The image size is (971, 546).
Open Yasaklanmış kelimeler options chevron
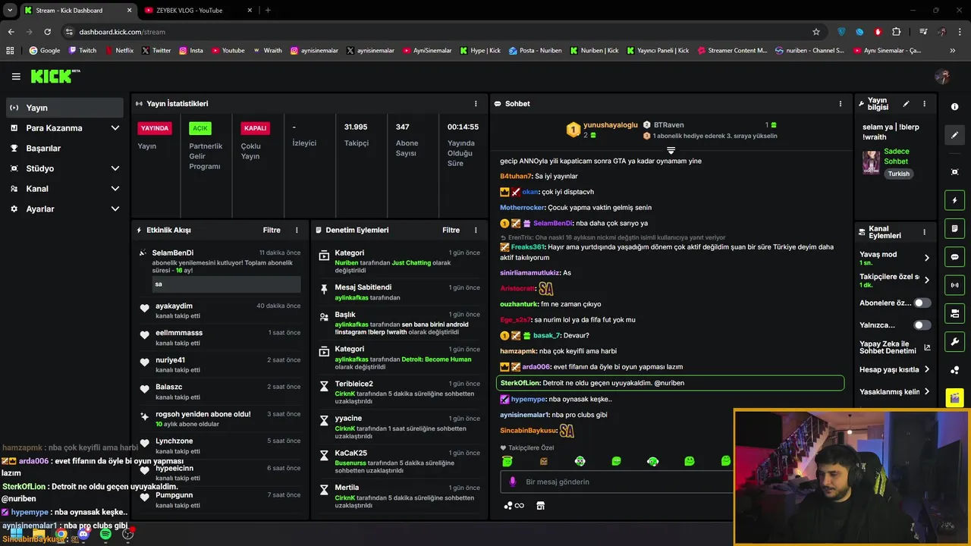(x=927, y=392)
